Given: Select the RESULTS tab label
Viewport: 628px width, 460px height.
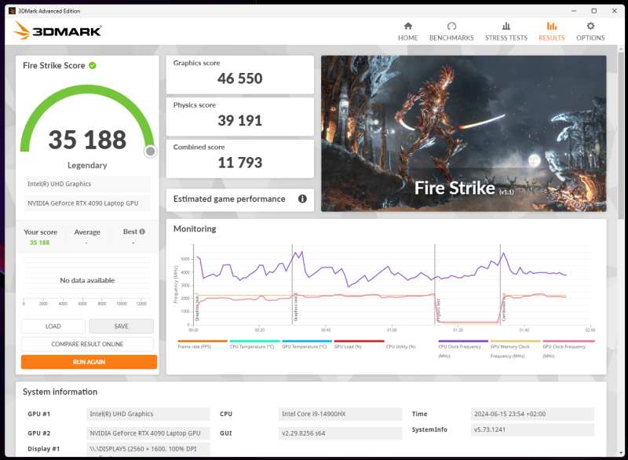Looking at the screenshot, I should (x=552, y=38).
